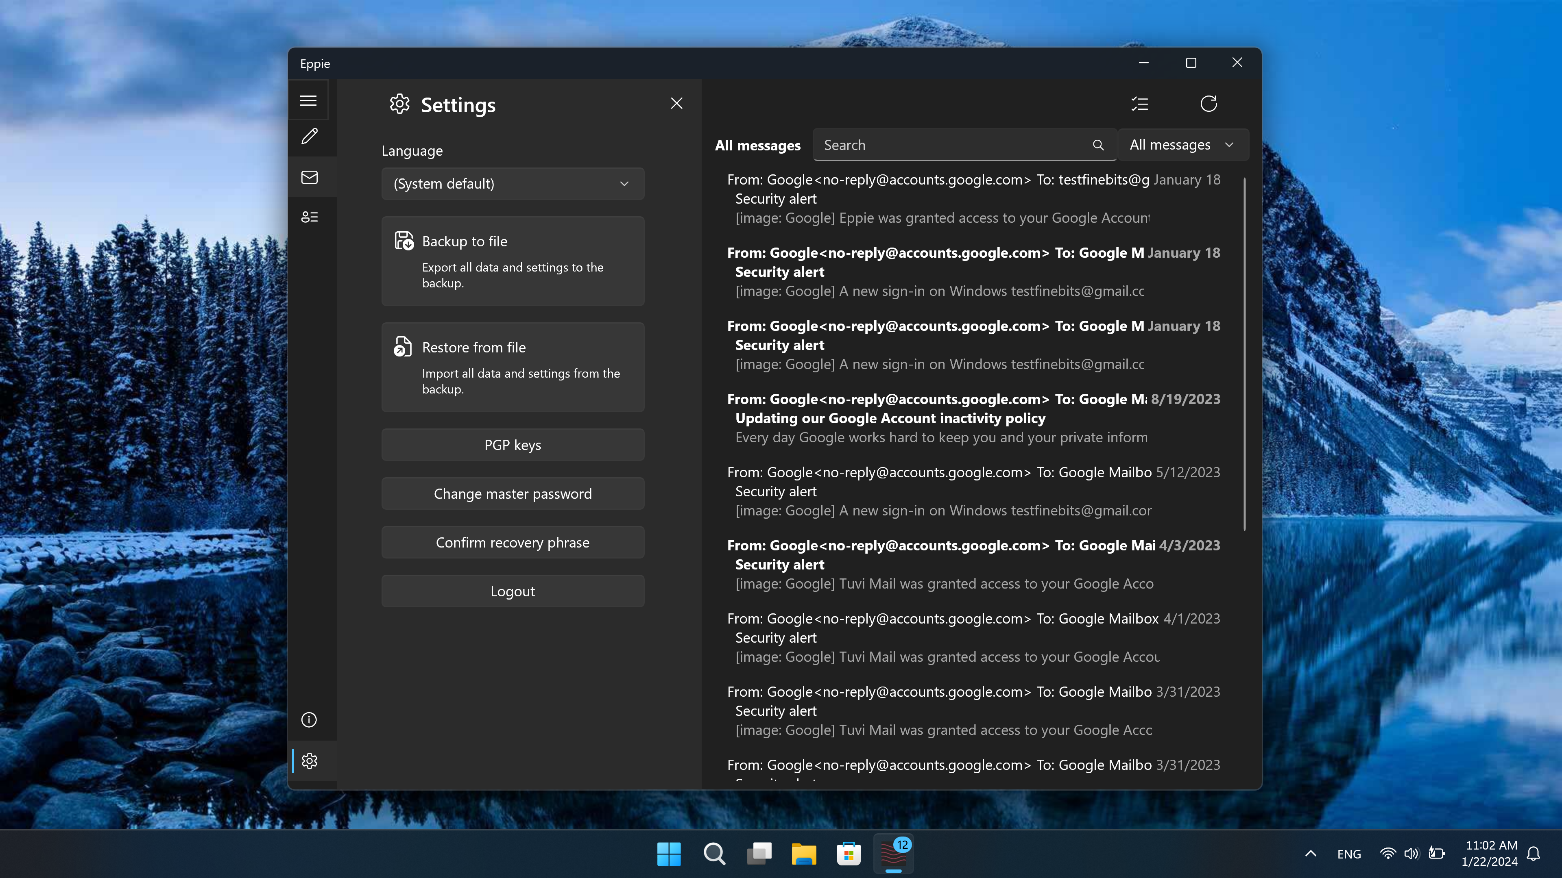Click the Logout button
The image size is (1562, 878).
click(x=513, y=591)
